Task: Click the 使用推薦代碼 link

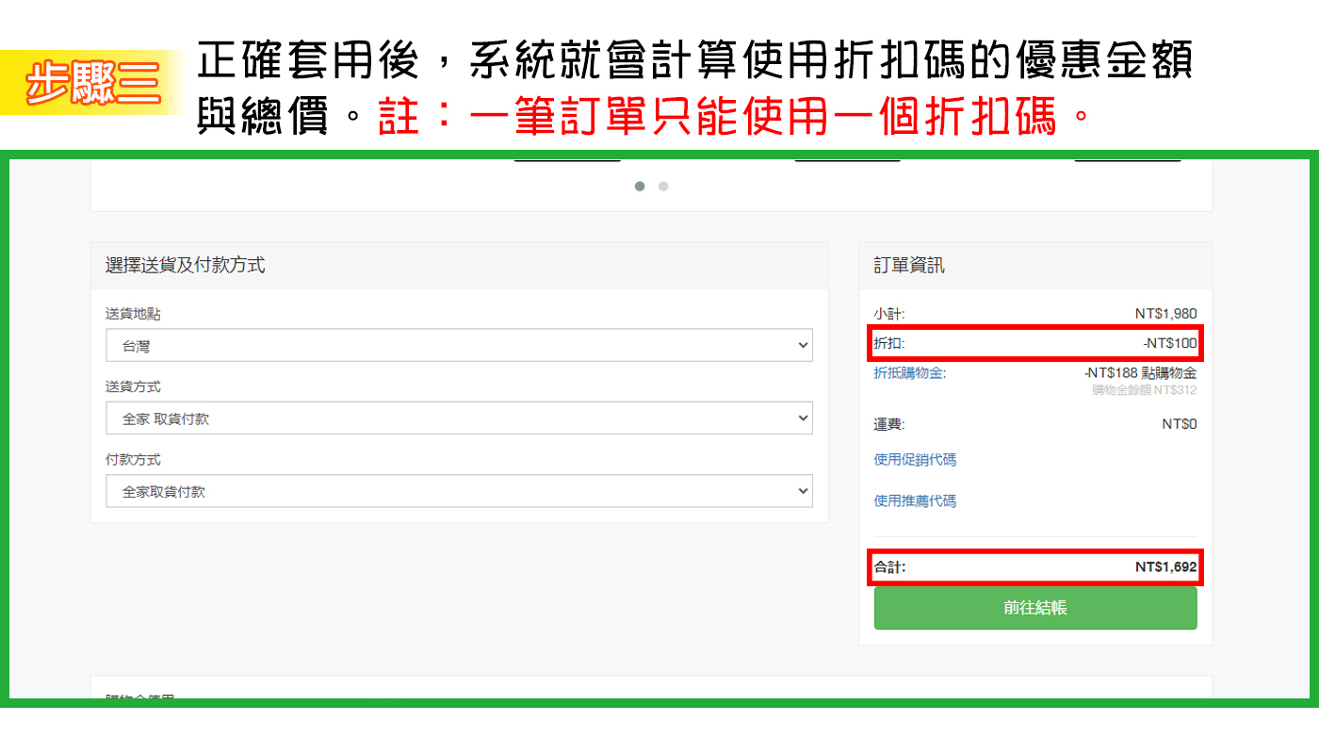Action: point(915,500)
